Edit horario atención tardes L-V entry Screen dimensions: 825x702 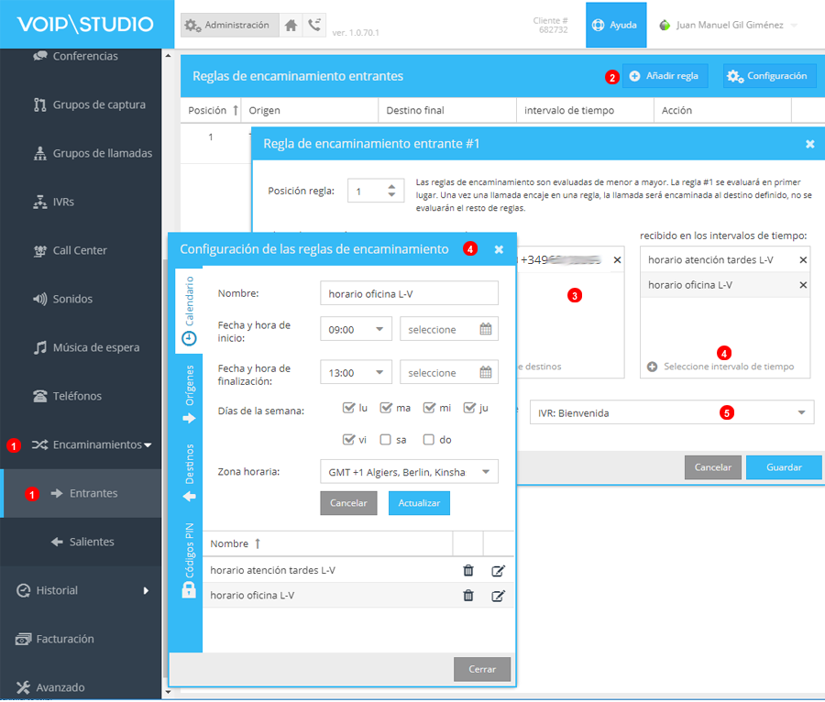(x=498, y=570)
